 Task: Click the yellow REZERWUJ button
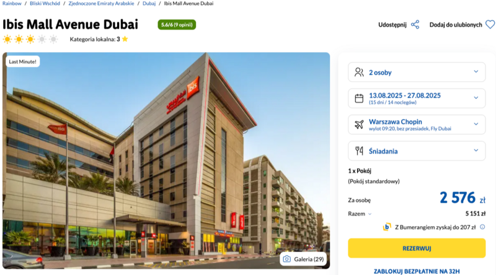(x=417, y=248)
